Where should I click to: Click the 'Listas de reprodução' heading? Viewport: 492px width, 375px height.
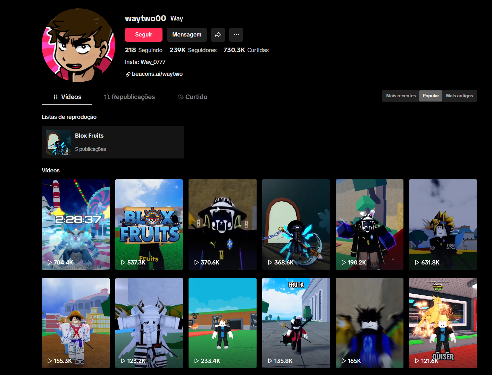(x=69, y=117)
